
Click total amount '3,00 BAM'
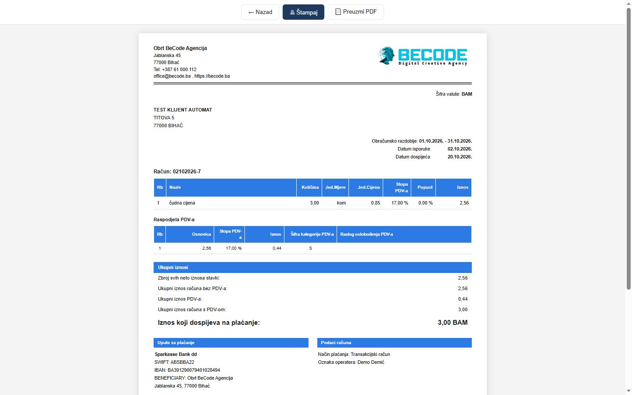[x=452, y=323]
